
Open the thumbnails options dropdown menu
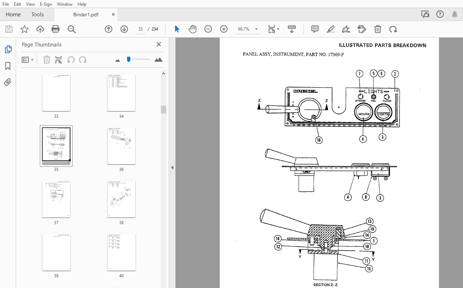pos(27,60)
